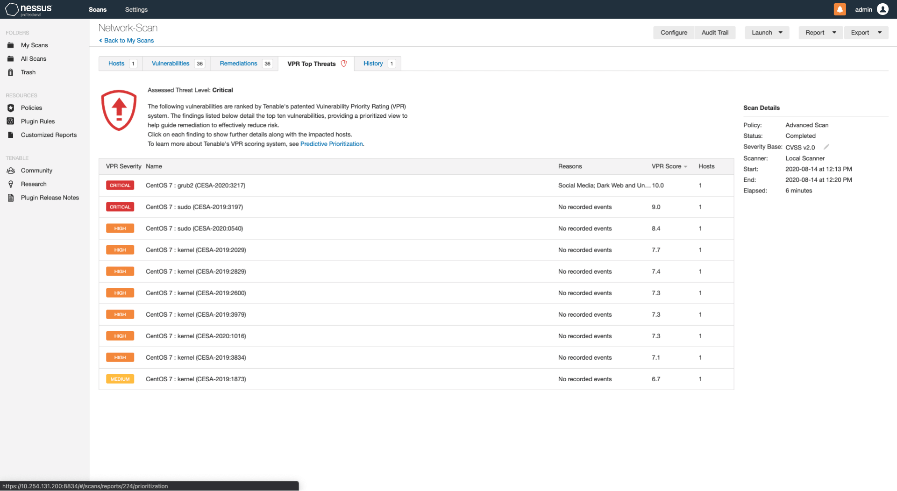Open the notifications bell icon
Viewport: 897px width, 491px height.
coord(840,9)
